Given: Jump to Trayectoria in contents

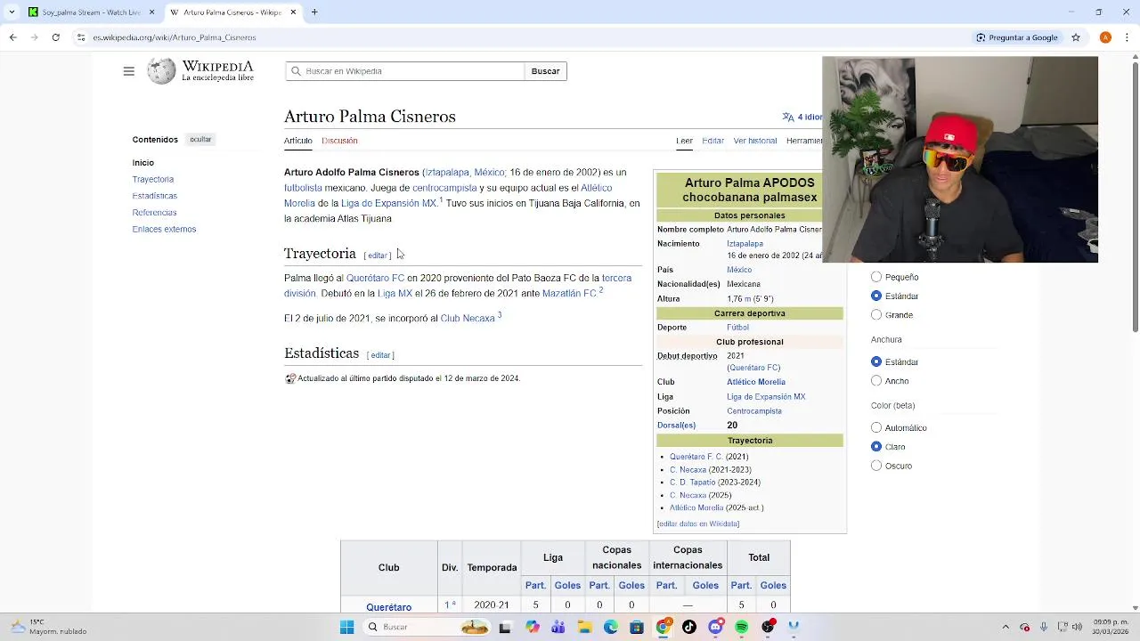Looking at the screenshot, I should 153,179.
